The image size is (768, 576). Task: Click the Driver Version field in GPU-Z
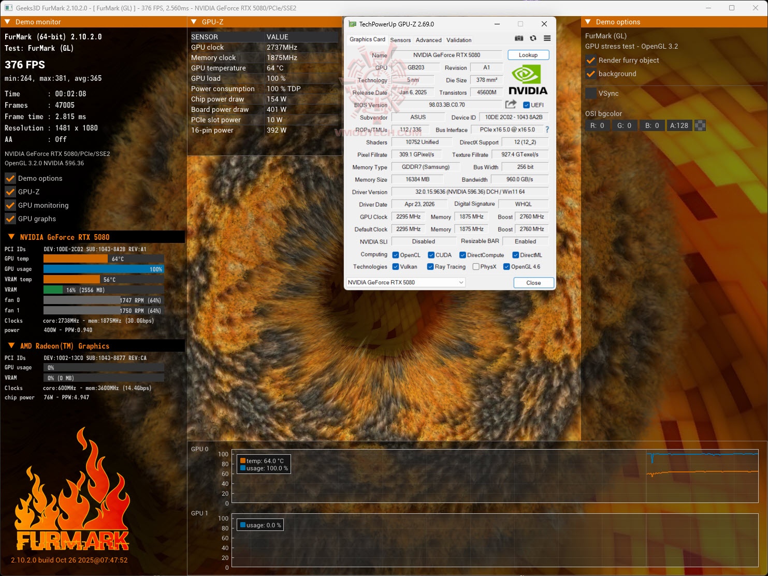470,192
